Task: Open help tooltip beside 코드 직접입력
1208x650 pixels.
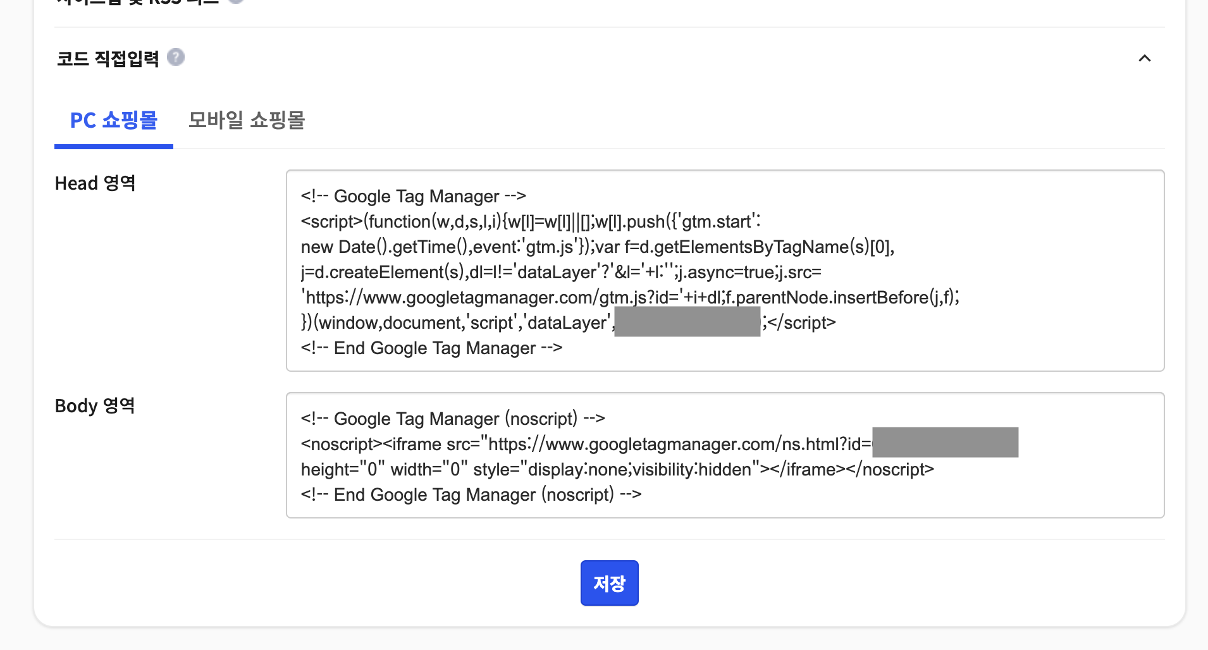Action: pos(176,58)
